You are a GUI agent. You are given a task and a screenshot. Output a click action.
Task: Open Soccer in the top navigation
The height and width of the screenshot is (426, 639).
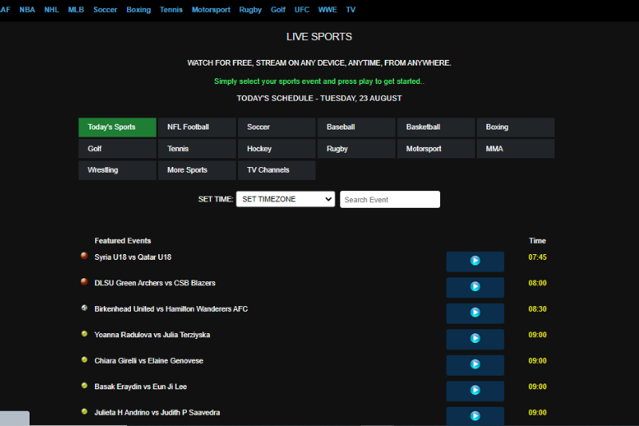point(105,10)
